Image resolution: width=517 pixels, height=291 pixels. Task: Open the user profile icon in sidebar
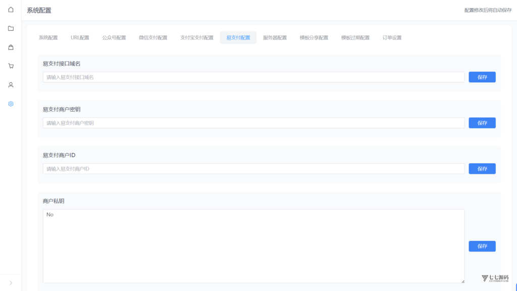coord(11,85)
